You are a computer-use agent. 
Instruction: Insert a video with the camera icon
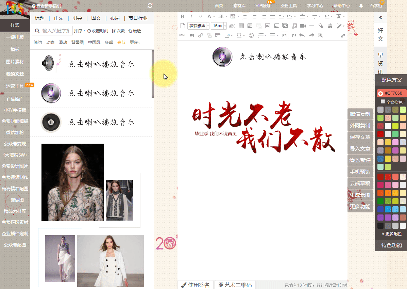303,26
